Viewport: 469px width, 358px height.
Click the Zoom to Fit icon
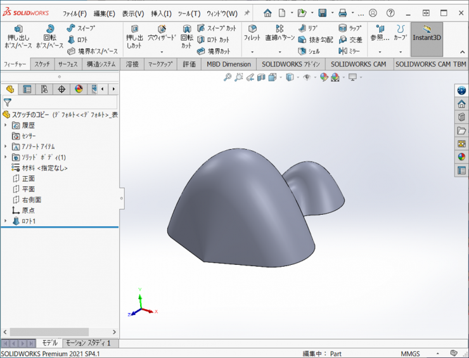coord(228,77)
